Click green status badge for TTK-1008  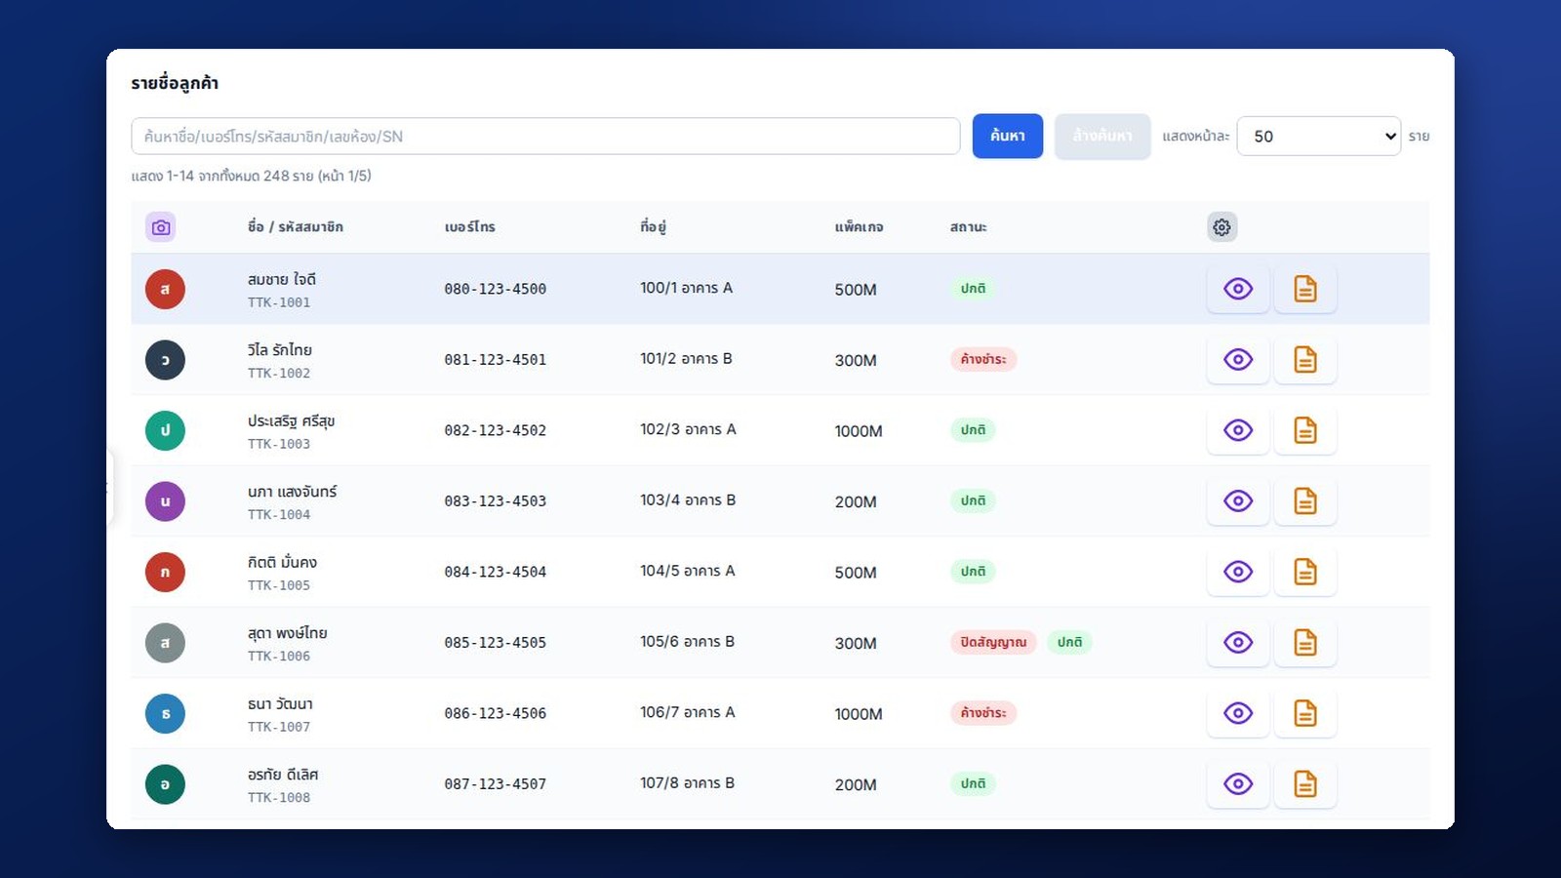pyautogui.click(x=973, y=783)
